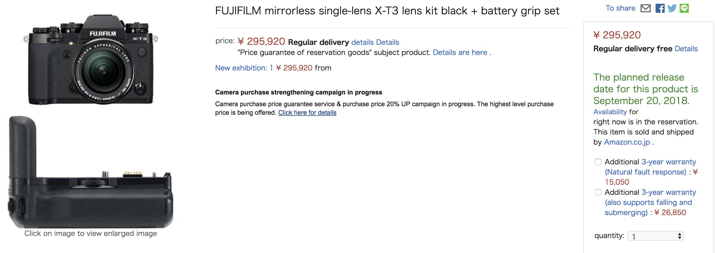This screenshot has width=715, height=253.
Task: Open Regular delivery Details link beside price
Action: [387, 42]
